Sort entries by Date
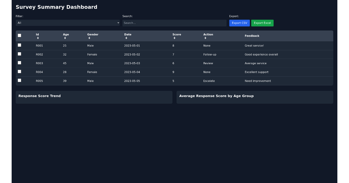Image resolution: width=349 pixels, height=183 pixels. (128, 36)
